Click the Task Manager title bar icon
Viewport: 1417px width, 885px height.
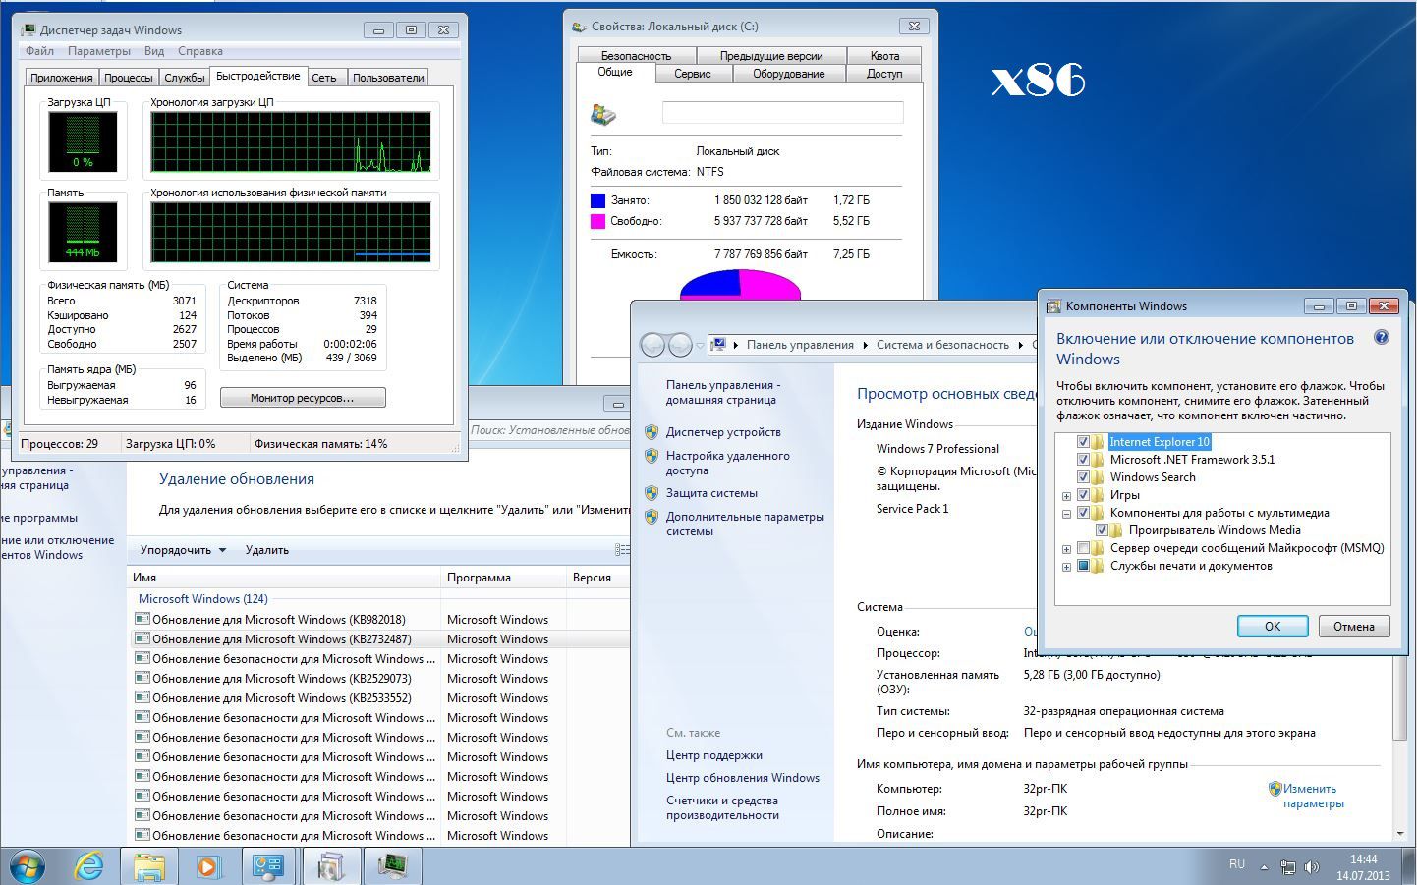pos(28,30)
